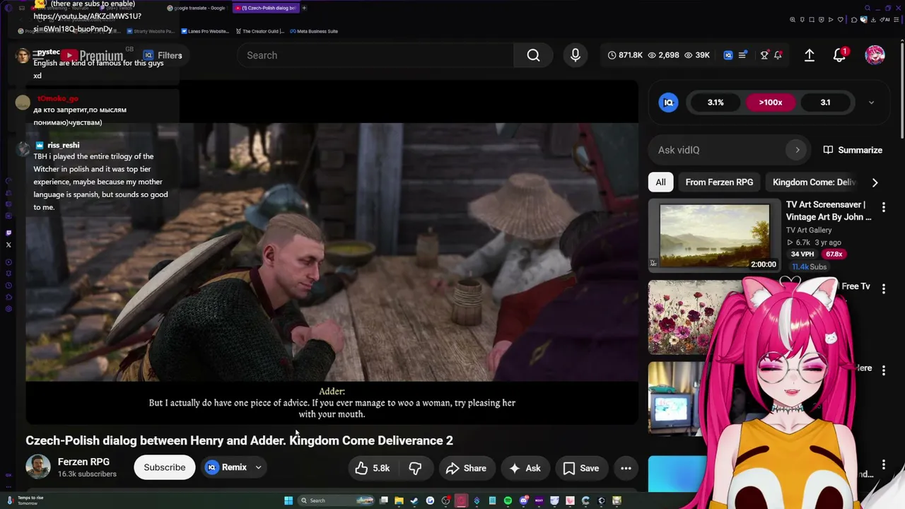
Task: Open Discord from the taskbar
Action: (x=523, y=501)
